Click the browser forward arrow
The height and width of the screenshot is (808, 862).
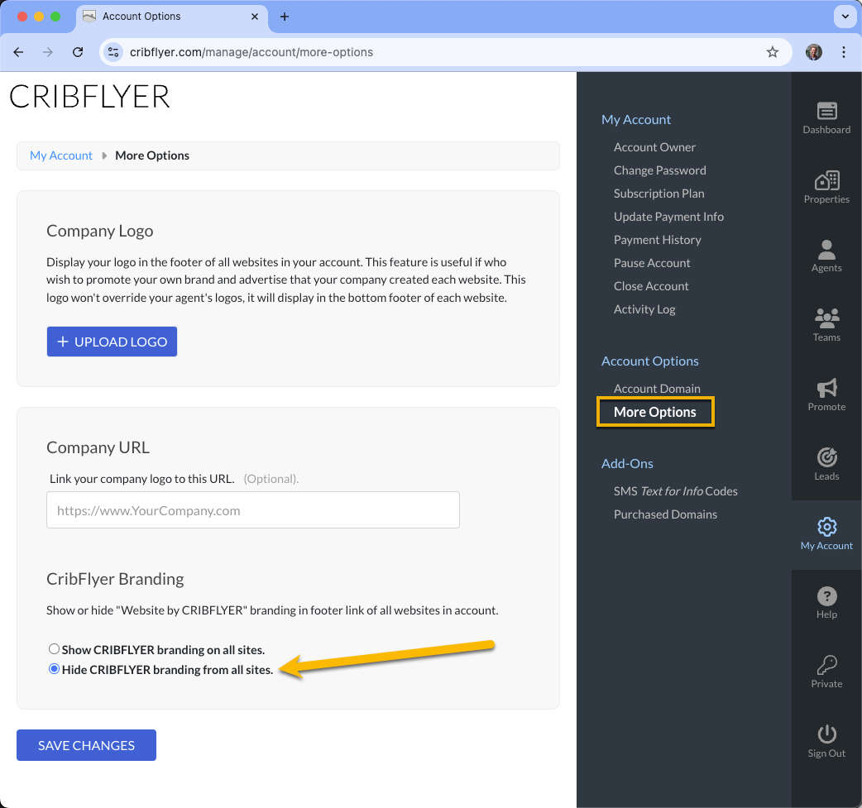pos(48,52)
